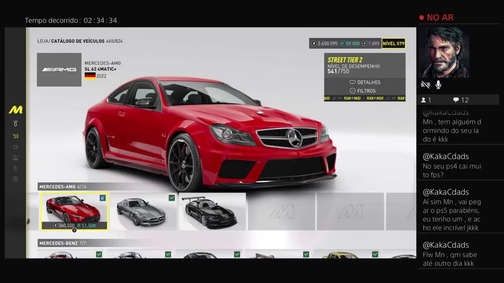Image resolution: width=504 pixels, height=283 pixels.
Task: Select the Mercedes-Benz 7/7 category header
Action: pyautogui.click(x=63, y=243)
